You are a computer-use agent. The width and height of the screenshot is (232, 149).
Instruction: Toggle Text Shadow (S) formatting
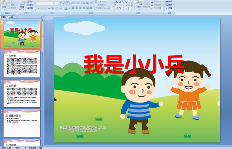[53, 8]
